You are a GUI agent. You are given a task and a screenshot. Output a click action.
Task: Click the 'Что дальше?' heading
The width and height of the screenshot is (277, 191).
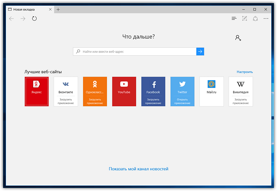tap(138, 37)
